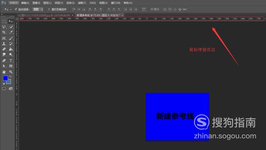The height and width of the screenshot is (150, 266).
Task: Click the 3D slide mode icon
Action: click(180, 9)
